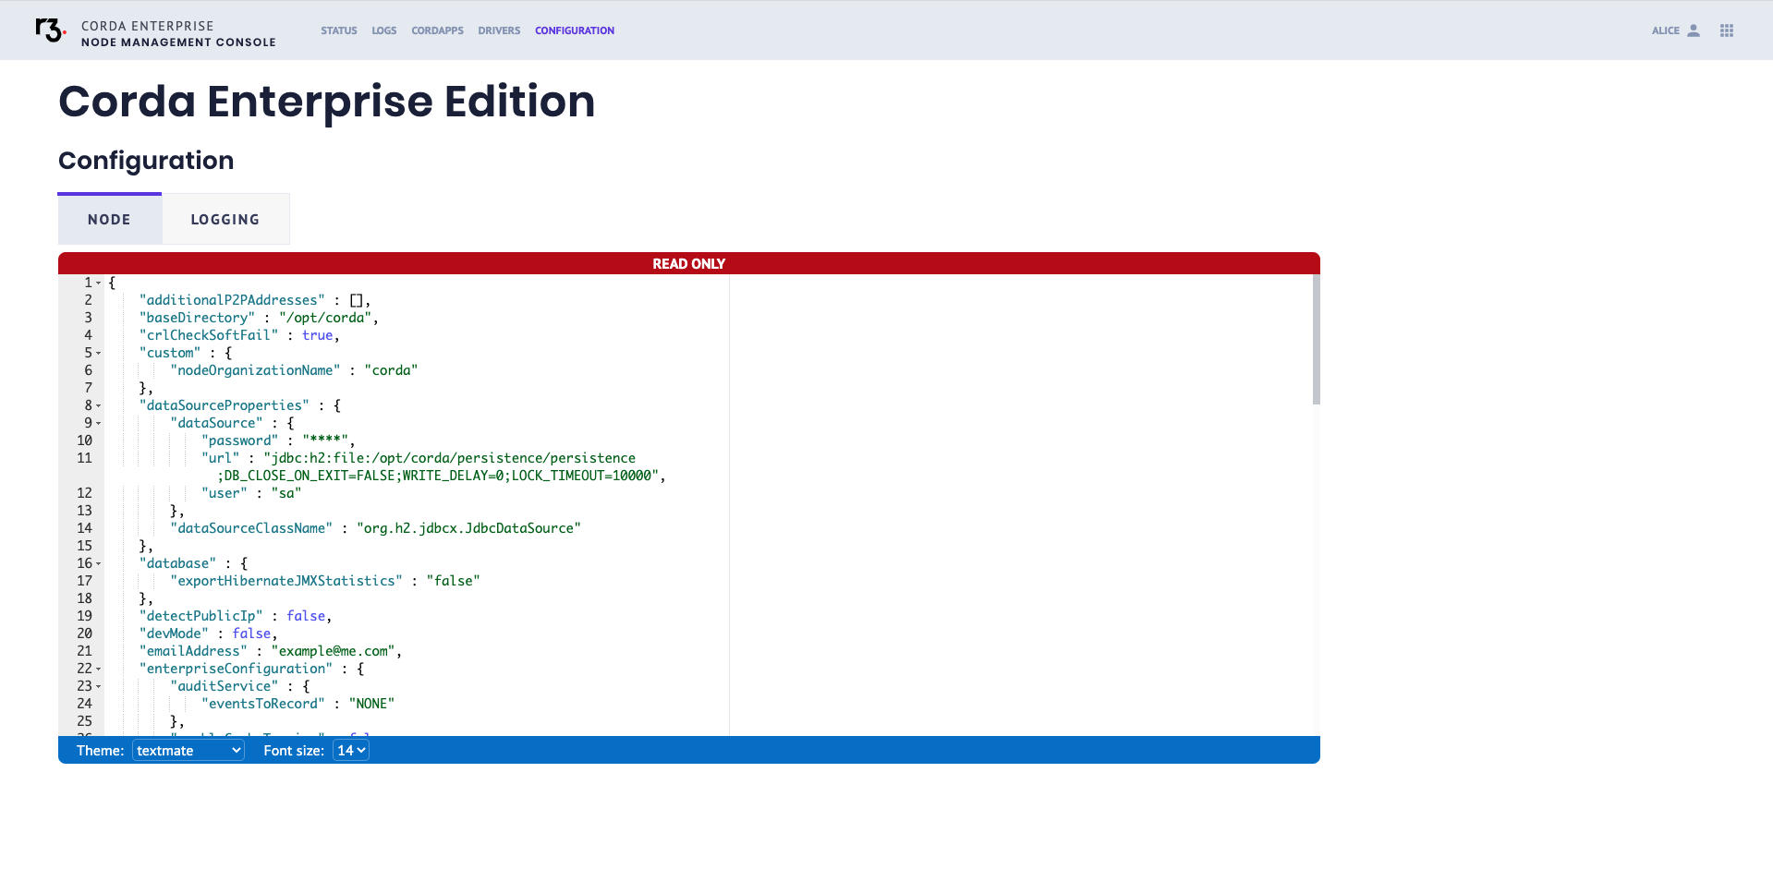Click the devMode false value
The width and height of the screenshot is (1773, 893).
[251, 634]
